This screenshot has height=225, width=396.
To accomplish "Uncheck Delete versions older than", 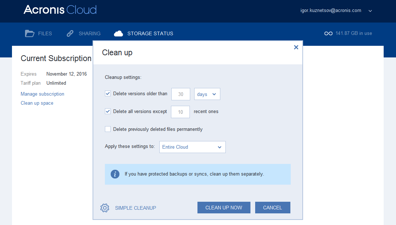I will (x=108, y=93).
